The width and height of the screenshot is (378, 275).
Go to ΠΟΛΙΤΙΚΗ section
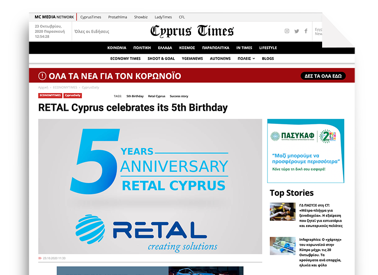click(x=142, y=48)
